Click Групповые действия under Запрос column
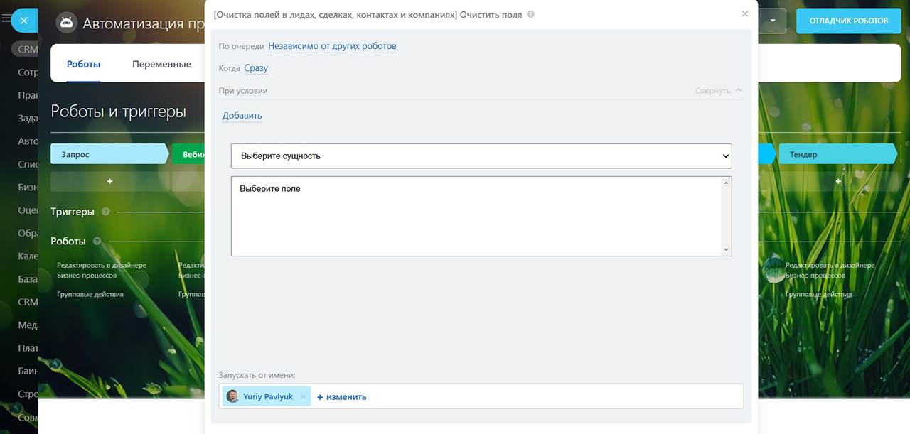This screenshot has height=434, width=910. 90,294
